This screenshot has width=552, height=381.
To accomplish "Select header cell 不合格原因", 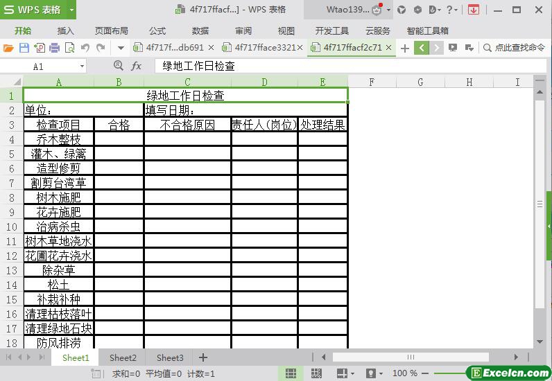I will (x=187, y=125).
